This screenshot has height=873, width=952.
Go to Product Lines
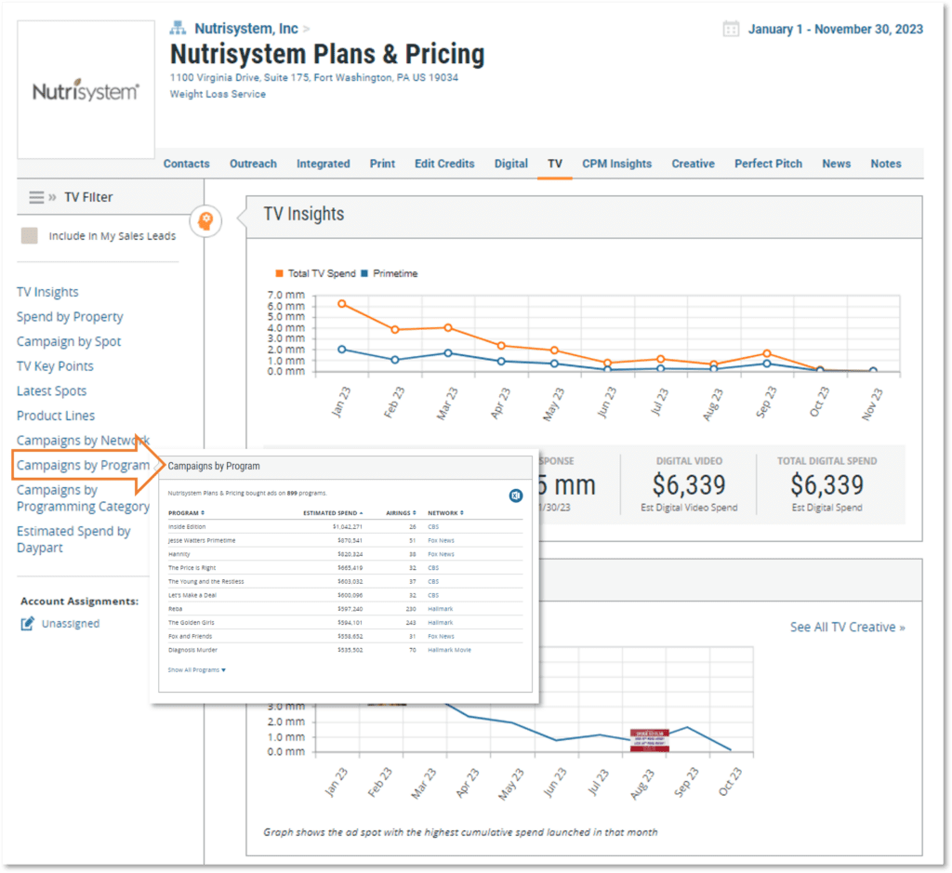click(x=56, y=416)
